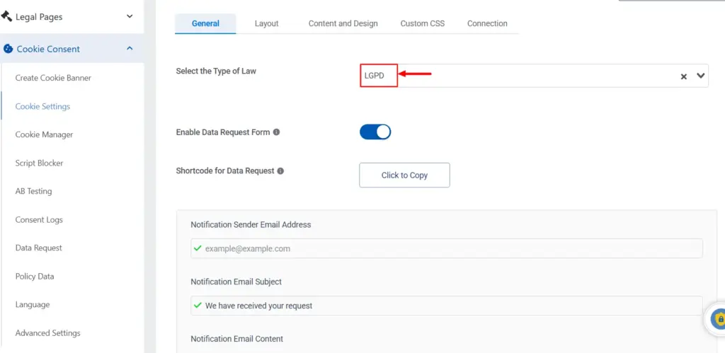Click the Legal Pages gavel icon
Viewport: 725px width, 353px height.
7,16
